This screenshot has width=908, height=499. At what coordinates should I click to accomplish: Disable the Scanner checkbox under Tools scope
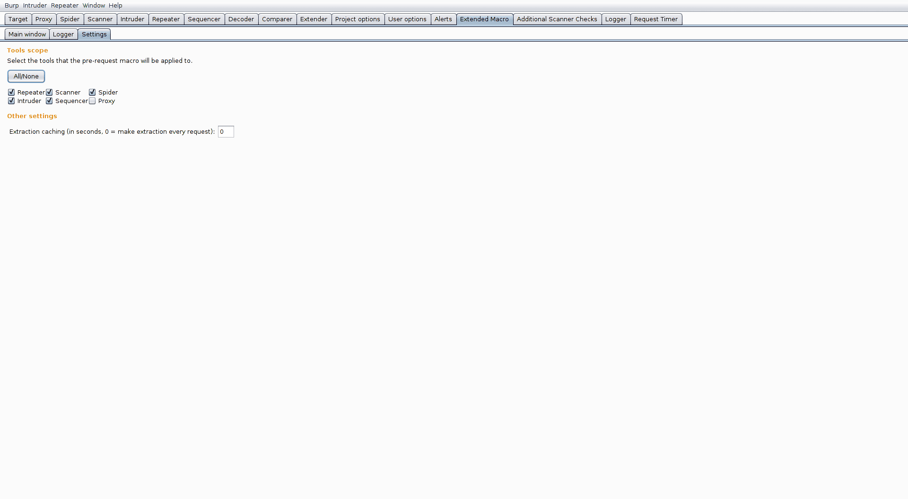49,92
